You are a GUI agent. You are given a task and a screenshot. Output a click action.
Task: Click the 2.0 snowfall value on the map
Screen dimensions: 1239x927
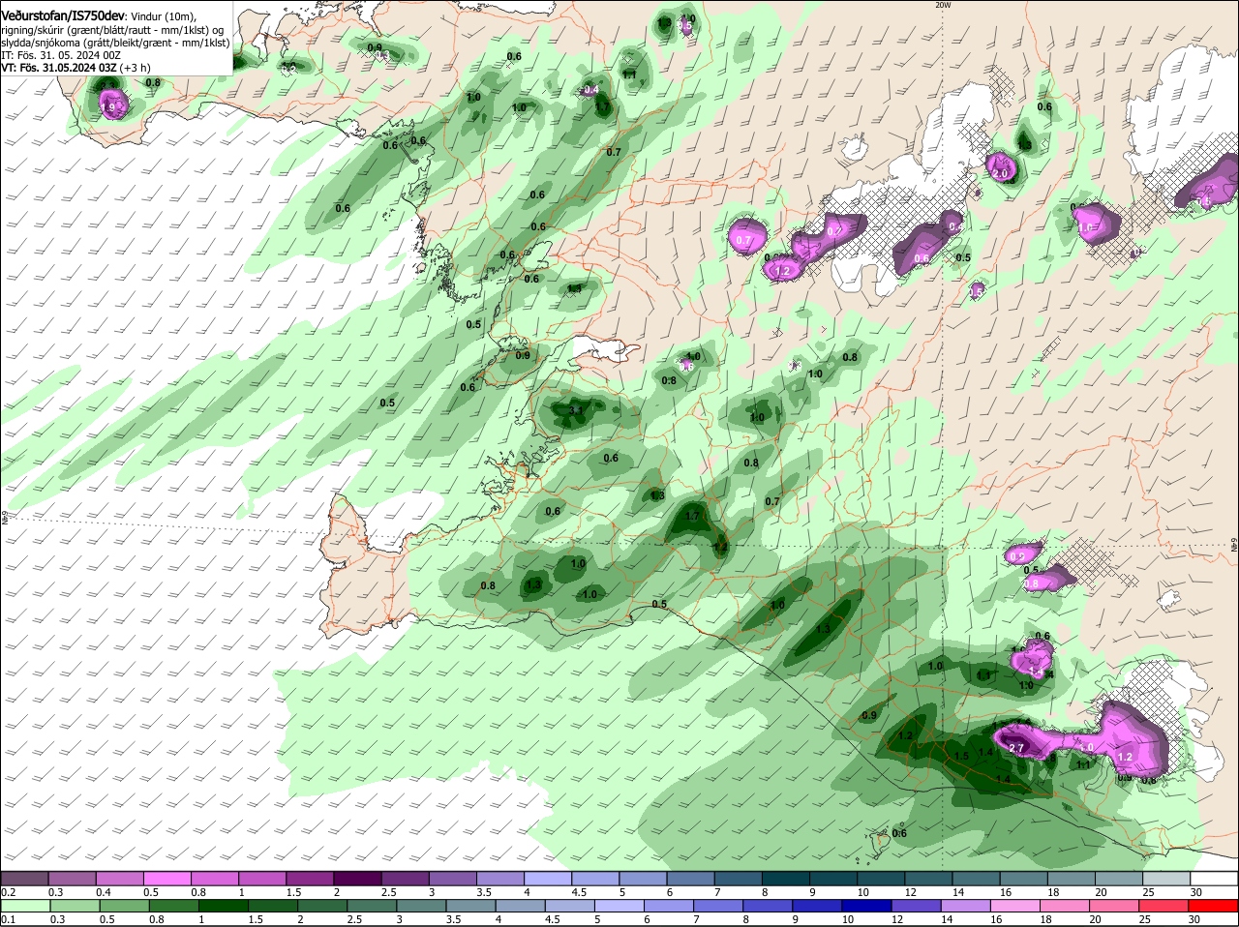[x=1001, y=173]
